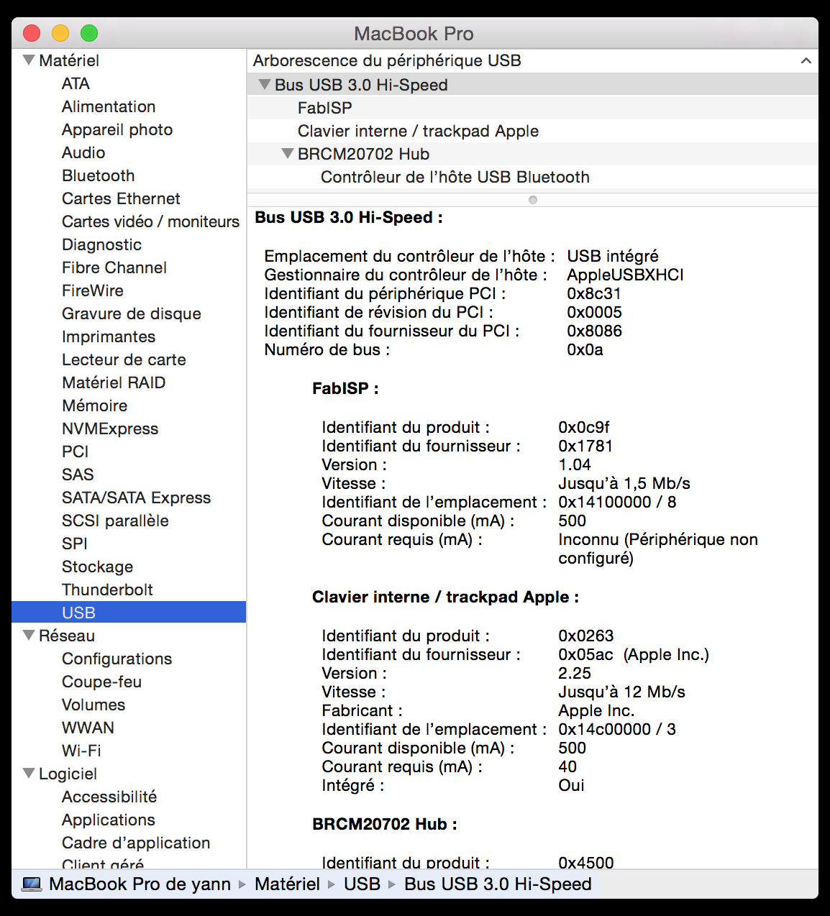
Task: Open Coupe-feu under Réseau
Action: pos(101,682)
